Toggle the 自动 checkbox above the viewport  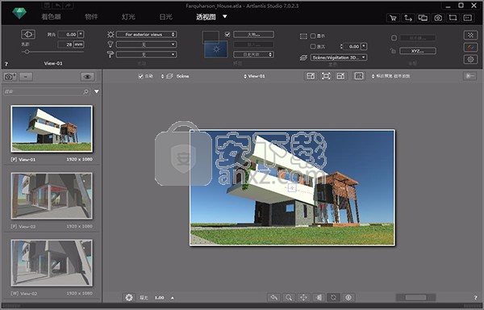[x=140, y=76]
